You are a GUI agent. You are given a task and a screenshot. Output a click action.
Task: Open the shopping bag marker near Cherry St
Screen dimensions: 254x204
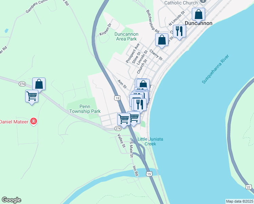coord(162,41)
